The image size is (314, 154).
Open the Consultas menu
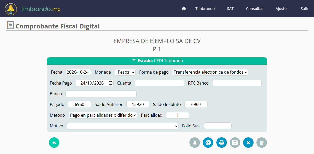(x=255, y=9)
